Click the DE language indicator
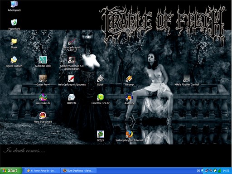The image size is (232, 174). tap(198, 171)
